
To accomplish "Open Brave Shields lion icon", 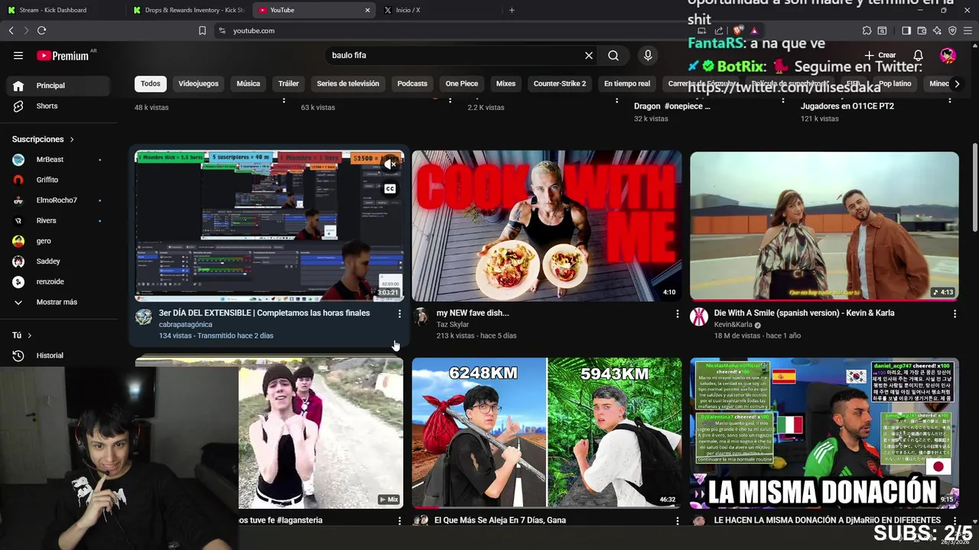I will pyautogui.click(x=738, y=31).
